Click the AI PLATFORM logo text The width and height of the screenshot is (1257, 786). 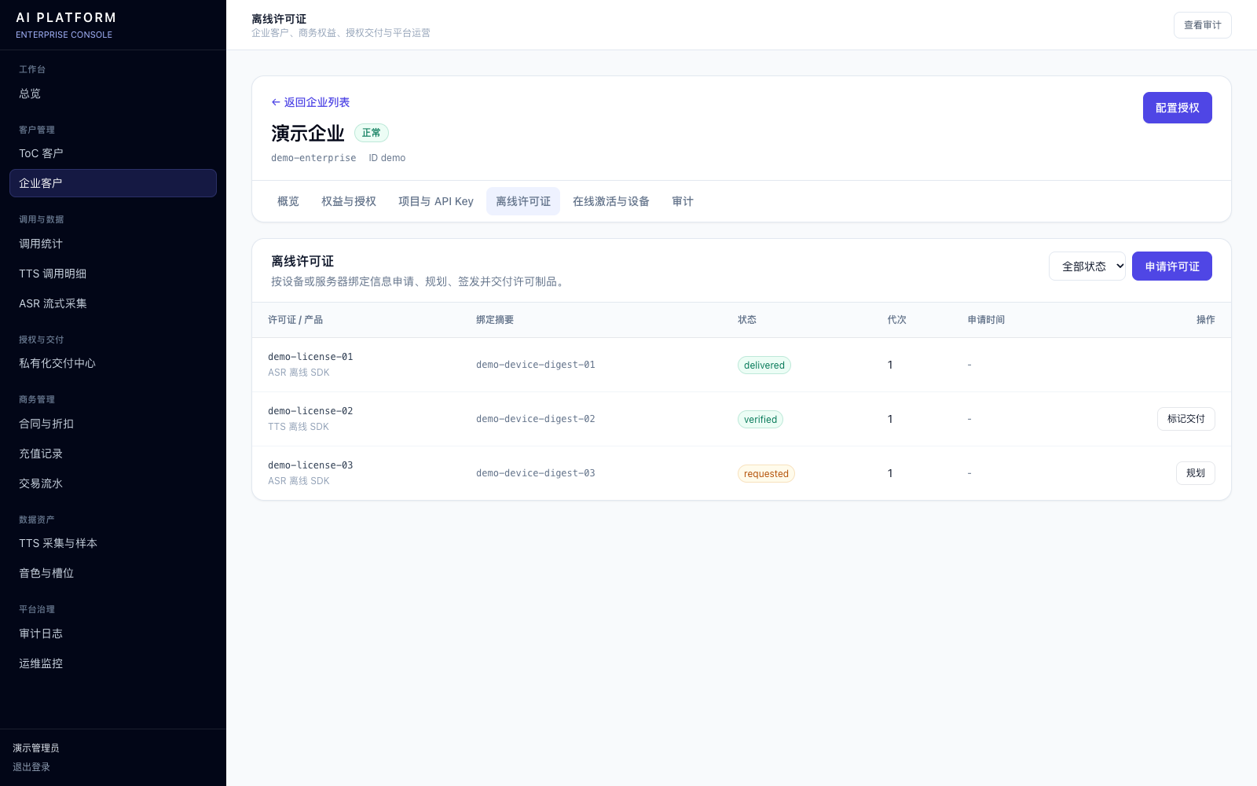click(x=66, y=17)
